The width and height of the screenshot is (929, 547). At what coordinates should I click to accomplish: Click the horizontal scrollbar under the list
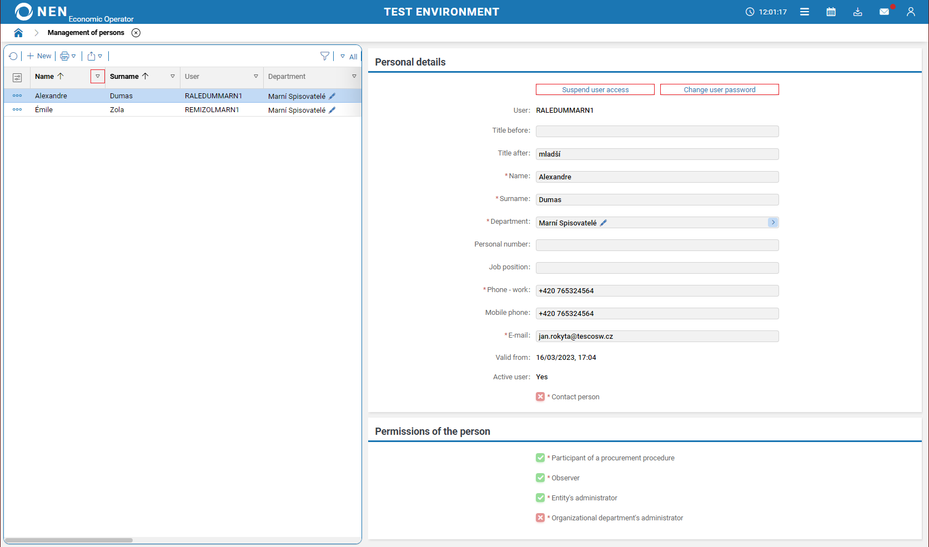tap(69, 540)
